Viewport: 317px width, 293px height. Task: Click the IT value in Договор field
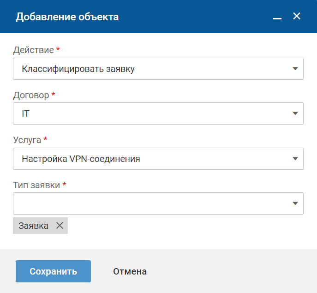point(26,114)
